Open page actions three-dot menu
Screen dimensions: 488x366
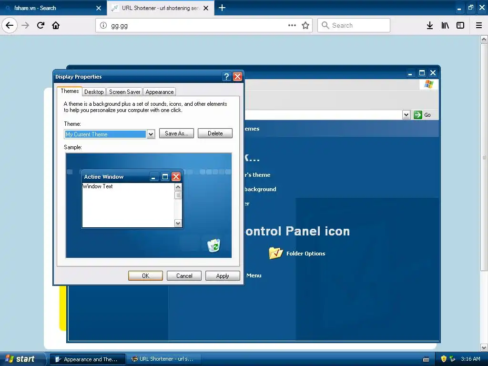click(292, 25)
